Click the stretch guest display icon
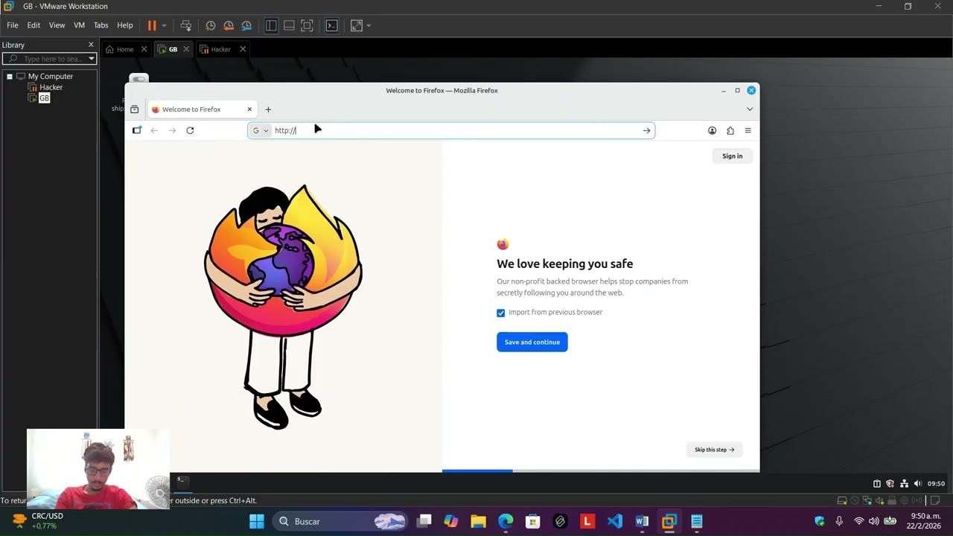The width and height of the screenshot is (953, 536). point(357,25)
